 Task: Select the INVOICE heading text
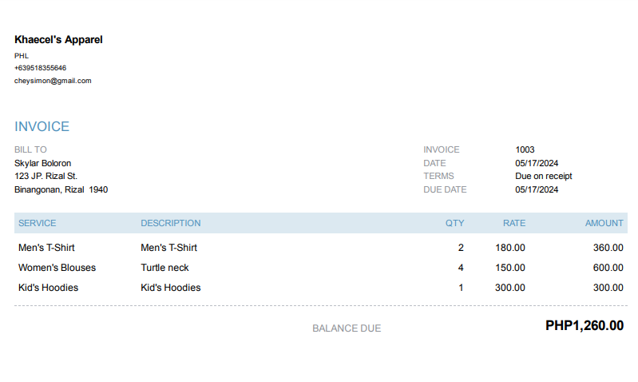pos(42,126)
